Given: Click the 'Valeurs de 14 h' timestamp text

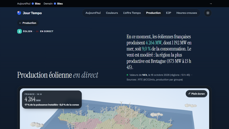Looking at the screenshot, I should [138, 75].
